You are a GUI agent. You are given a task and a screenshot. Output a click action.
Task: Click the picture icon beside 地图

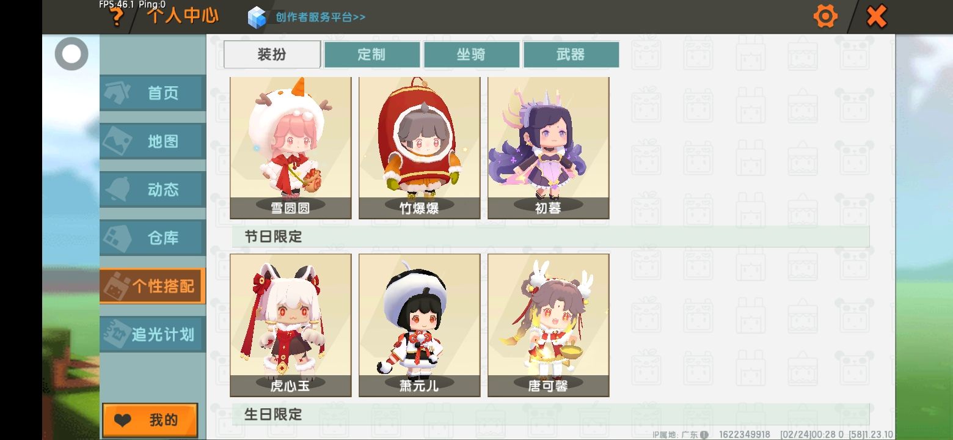point(116,141)
